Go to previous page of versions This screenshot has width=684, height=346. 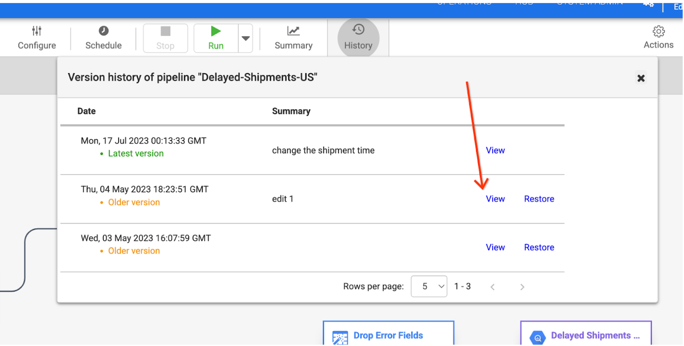[492, 287]
